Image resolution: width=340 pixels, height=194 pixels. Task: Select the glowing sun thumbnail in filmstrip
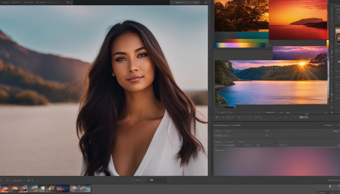pyautogui.click(x=42, y=188)
